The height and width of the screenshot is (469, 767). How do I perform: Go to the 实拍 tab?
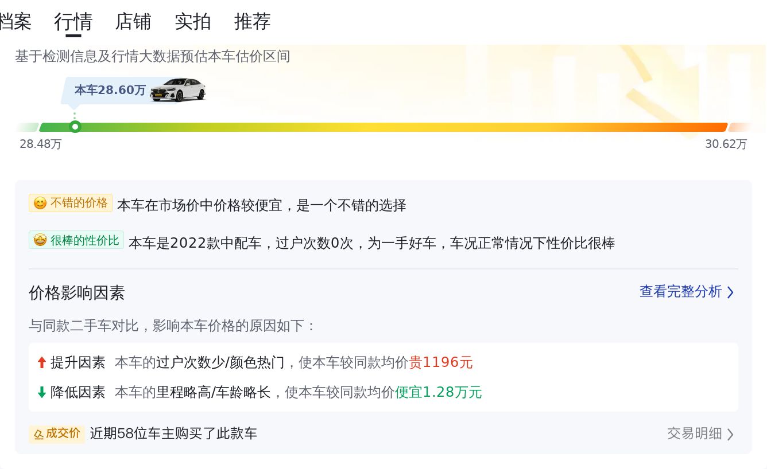193,22
